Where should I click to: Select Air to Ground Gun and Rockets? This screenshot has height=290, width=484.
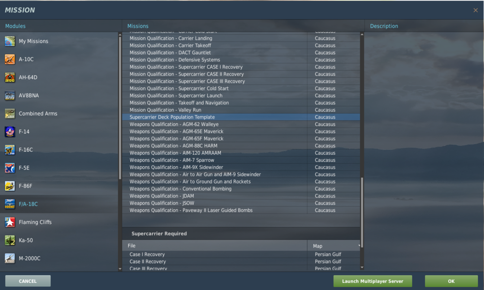tap(241, 182)
